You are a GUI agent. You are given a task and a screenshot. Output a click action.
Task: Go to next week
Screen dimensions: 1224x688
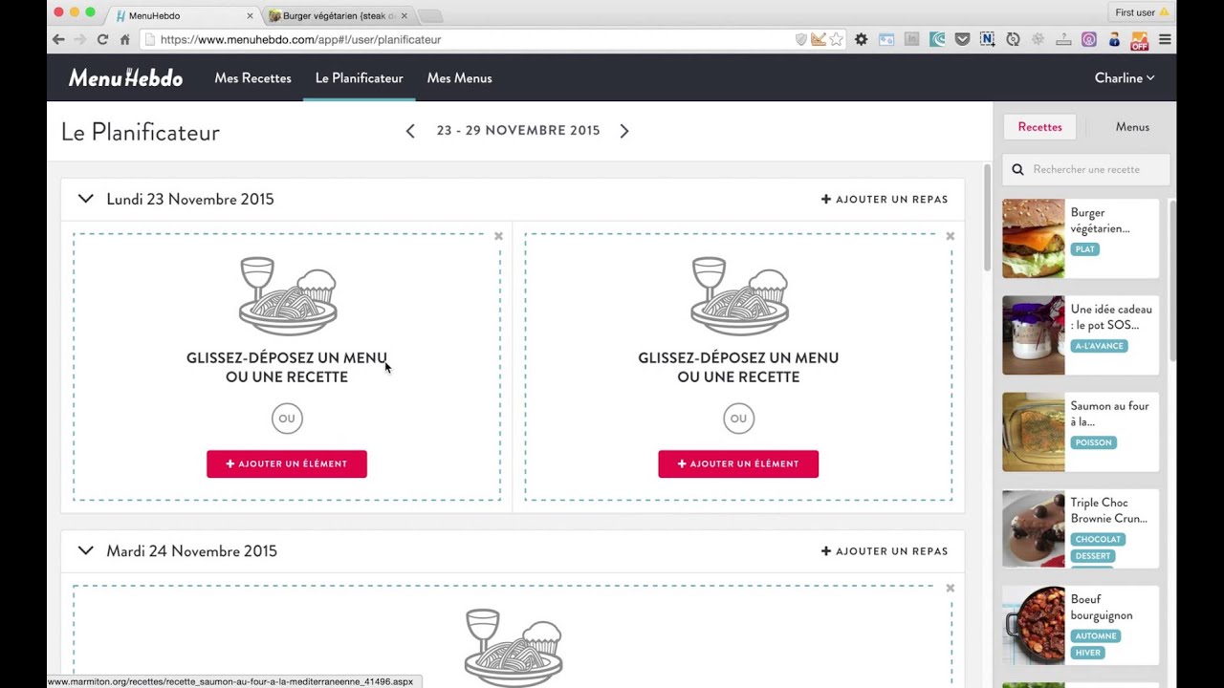(x=624, y=131)
